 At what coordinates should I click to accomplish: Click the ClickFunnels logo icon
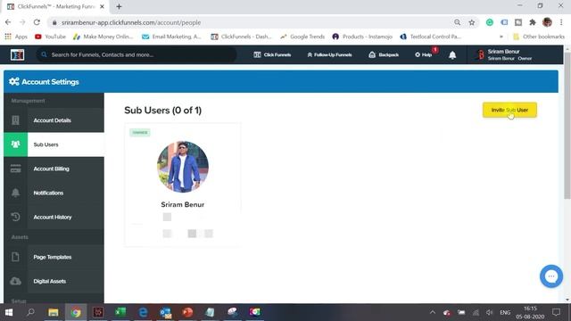coord(18,54)
